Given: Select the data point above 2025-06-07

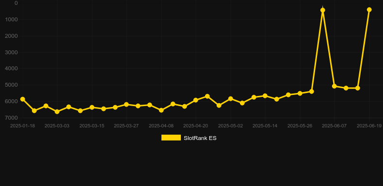Looking at the screenshot, I should click(335, 86).
